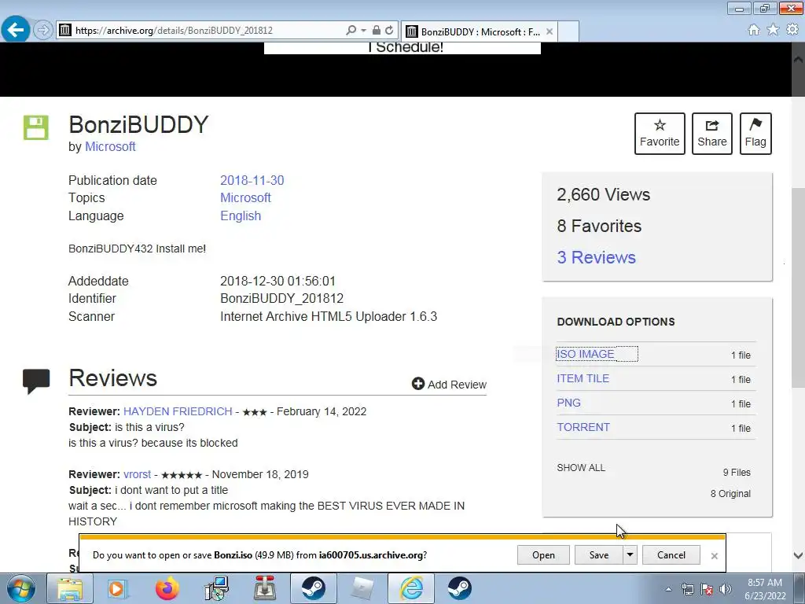
Task: Jump to the 3 Reviews link
Action: [x=596, y=257]
